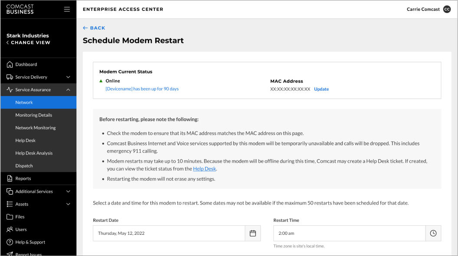
Task: Select Network Monitoring in the sidebar
Action: tap(36, 128)
